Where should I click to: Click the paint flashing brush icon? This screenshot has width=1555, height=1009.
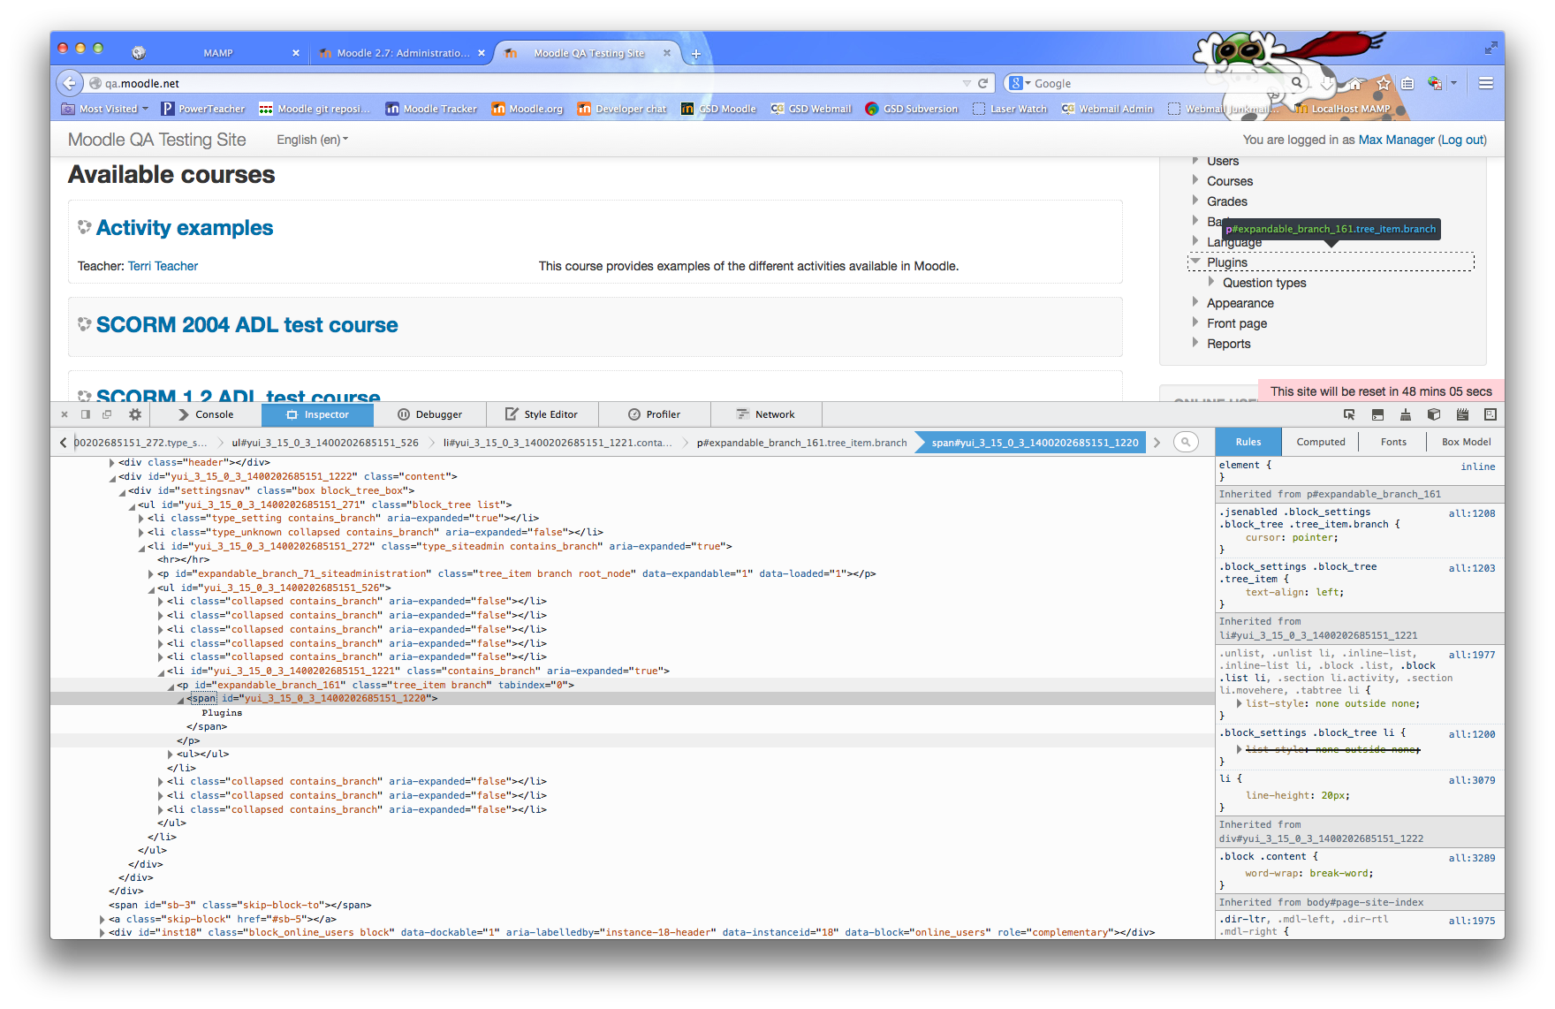1406,414
